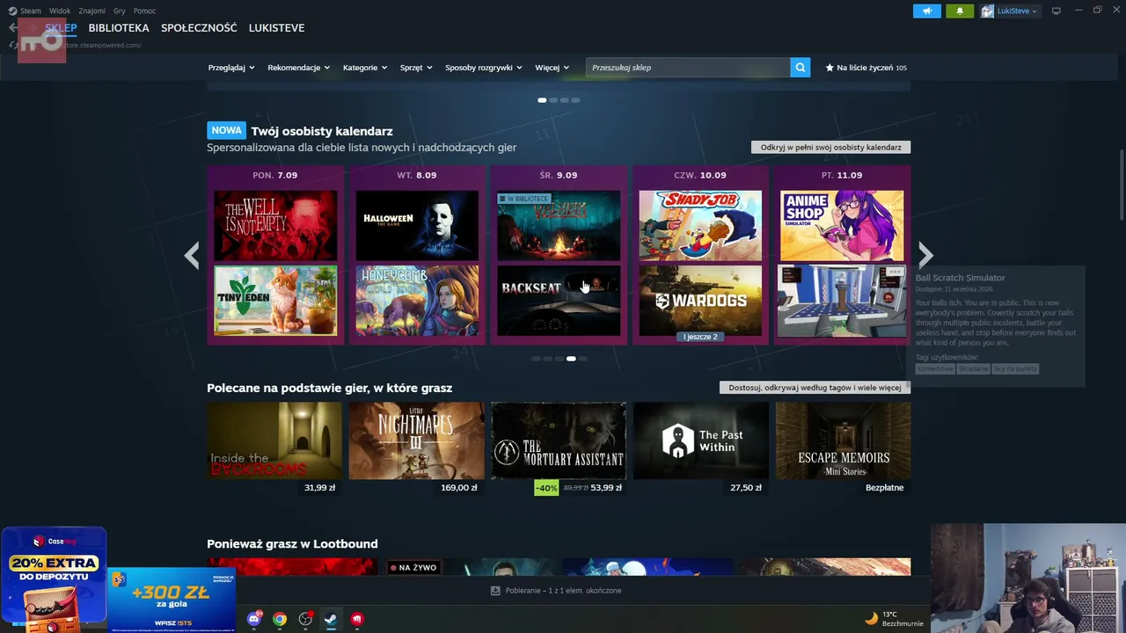Open Inside the Backrooms recommendation

(274, 440)
